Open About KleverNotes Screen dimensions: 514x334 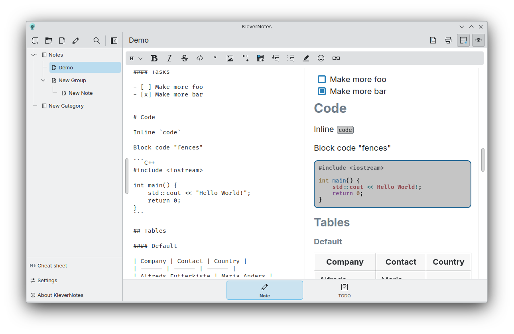click(57, 295)
